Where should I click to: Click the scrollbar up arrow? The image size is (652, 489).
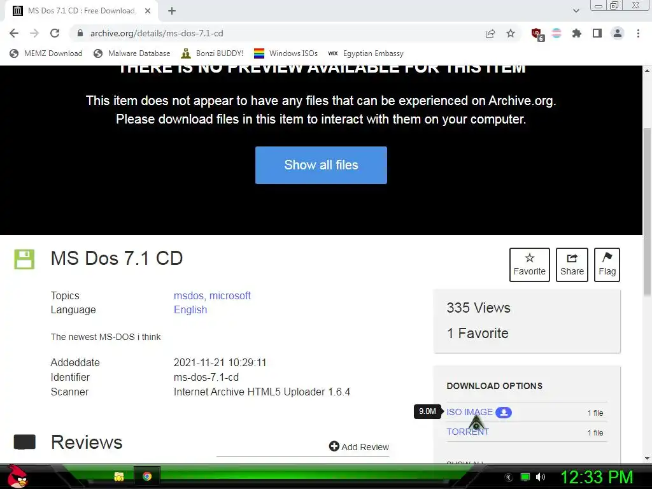(x=647, y=71)
